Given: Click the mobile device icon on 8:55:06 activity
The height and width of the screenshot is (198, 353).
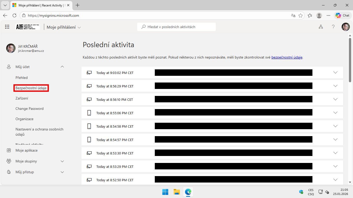Looking at the screenshot, I should coord(89,113).
